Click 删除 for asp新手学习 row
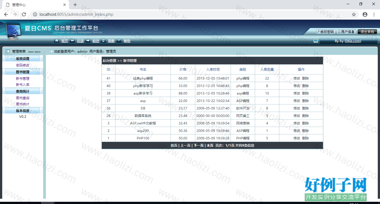Viewport: 380px width, 204px height. pyautogui.click(x=305, y=93)
